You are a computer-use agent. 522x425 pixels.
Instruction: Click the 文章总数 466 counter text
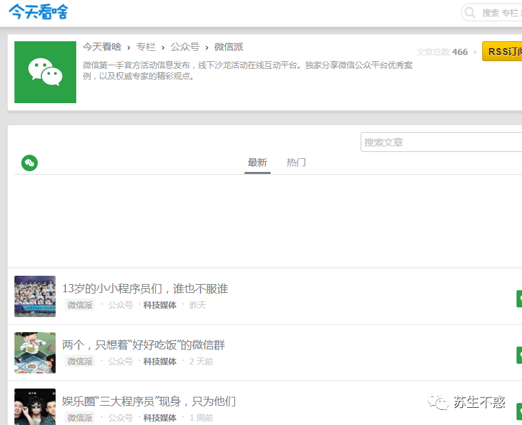(442, 52)
